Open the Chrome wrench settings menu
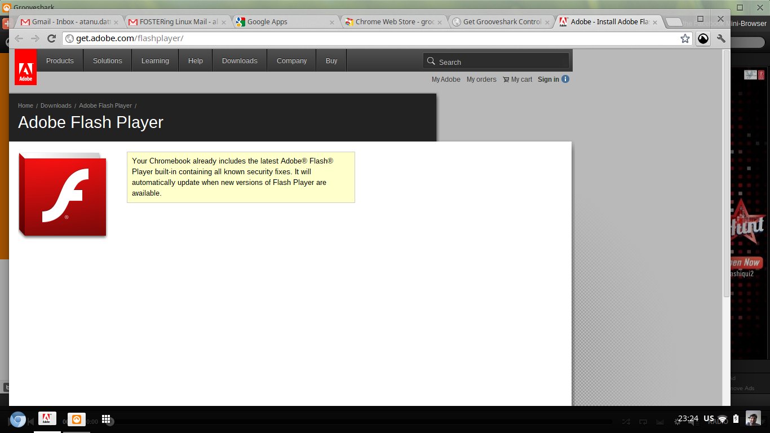Screen dimensions: 770x433 pos(721,38)
